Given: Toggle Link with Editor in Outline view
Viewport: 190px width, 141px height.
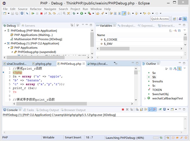Looking at the screenshot, I should [x=179, y=69].
